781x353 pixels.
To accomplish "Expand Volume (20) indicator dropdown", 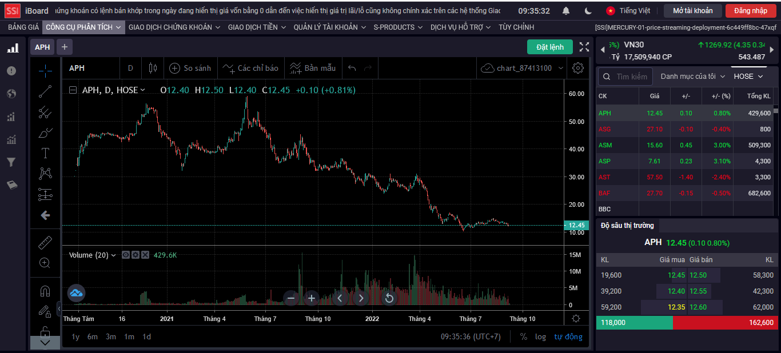I will tap(113, 255).
